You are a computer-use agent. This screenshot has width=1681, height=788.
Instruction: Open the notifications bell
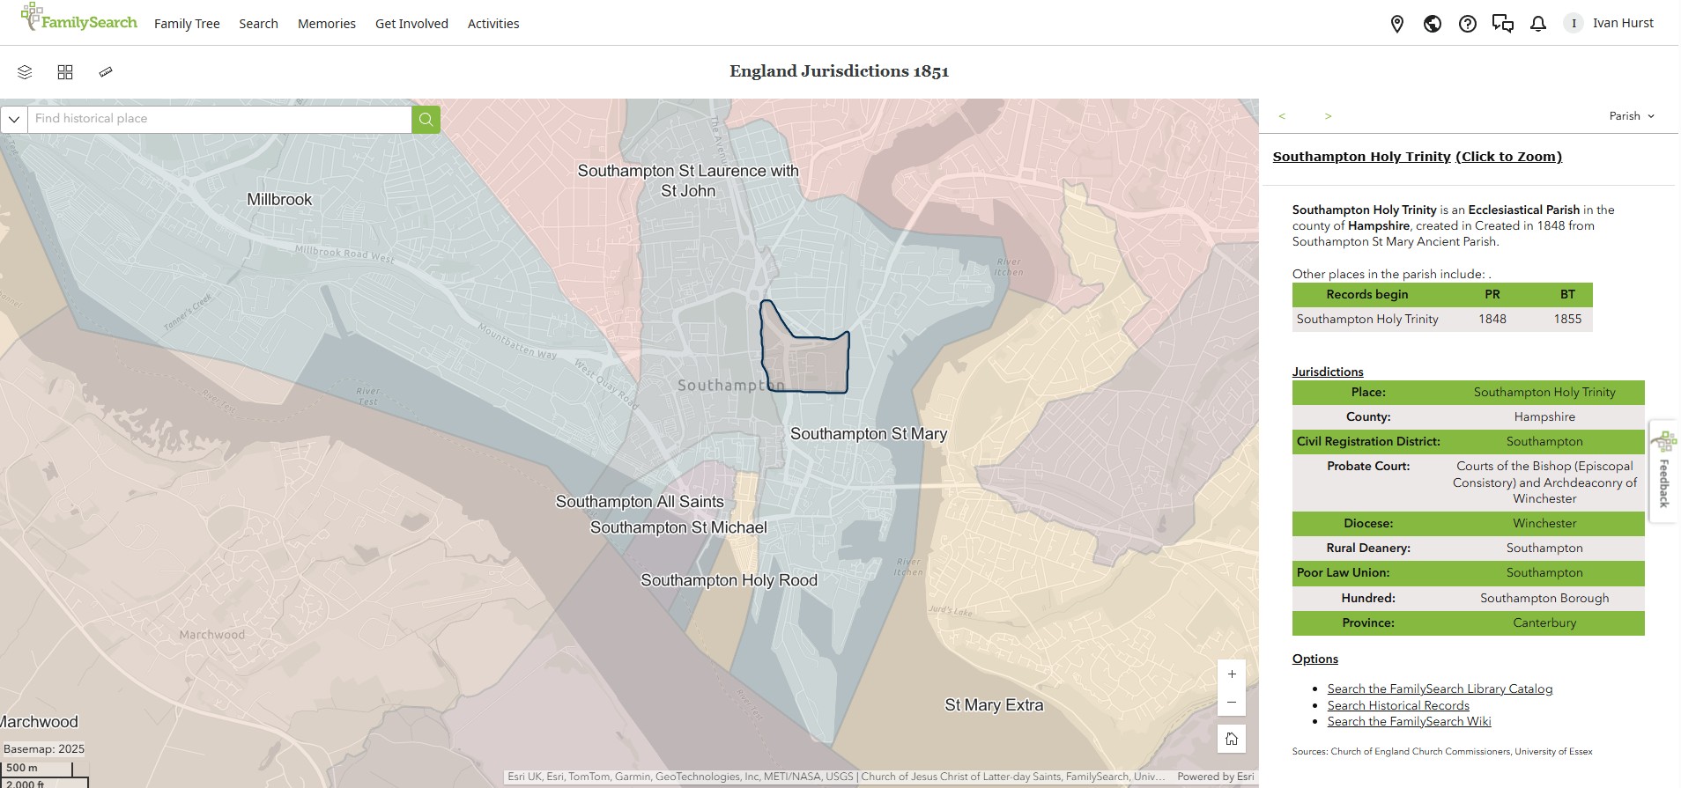point(1538,24)
